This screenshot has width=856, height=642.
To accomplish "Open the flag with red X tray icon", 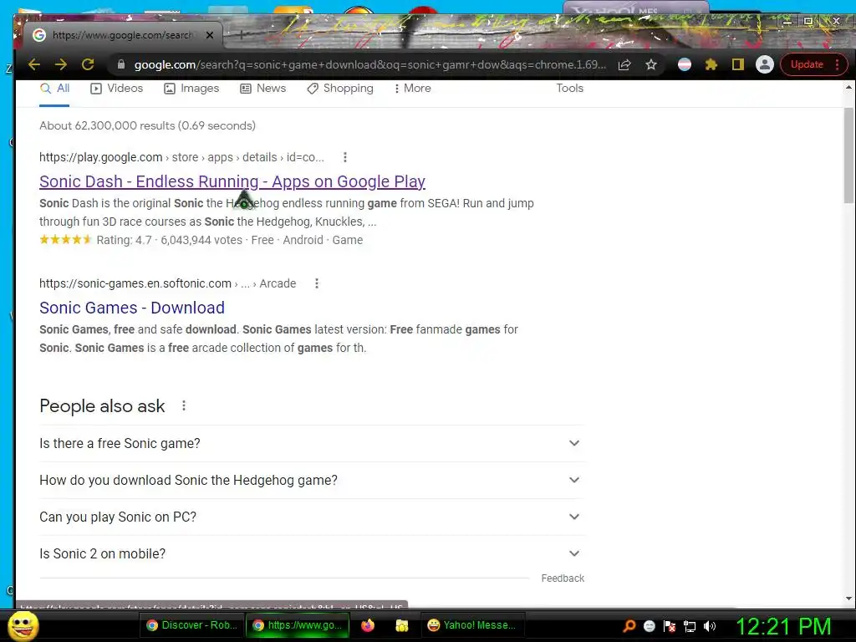I will pos(670,625).
